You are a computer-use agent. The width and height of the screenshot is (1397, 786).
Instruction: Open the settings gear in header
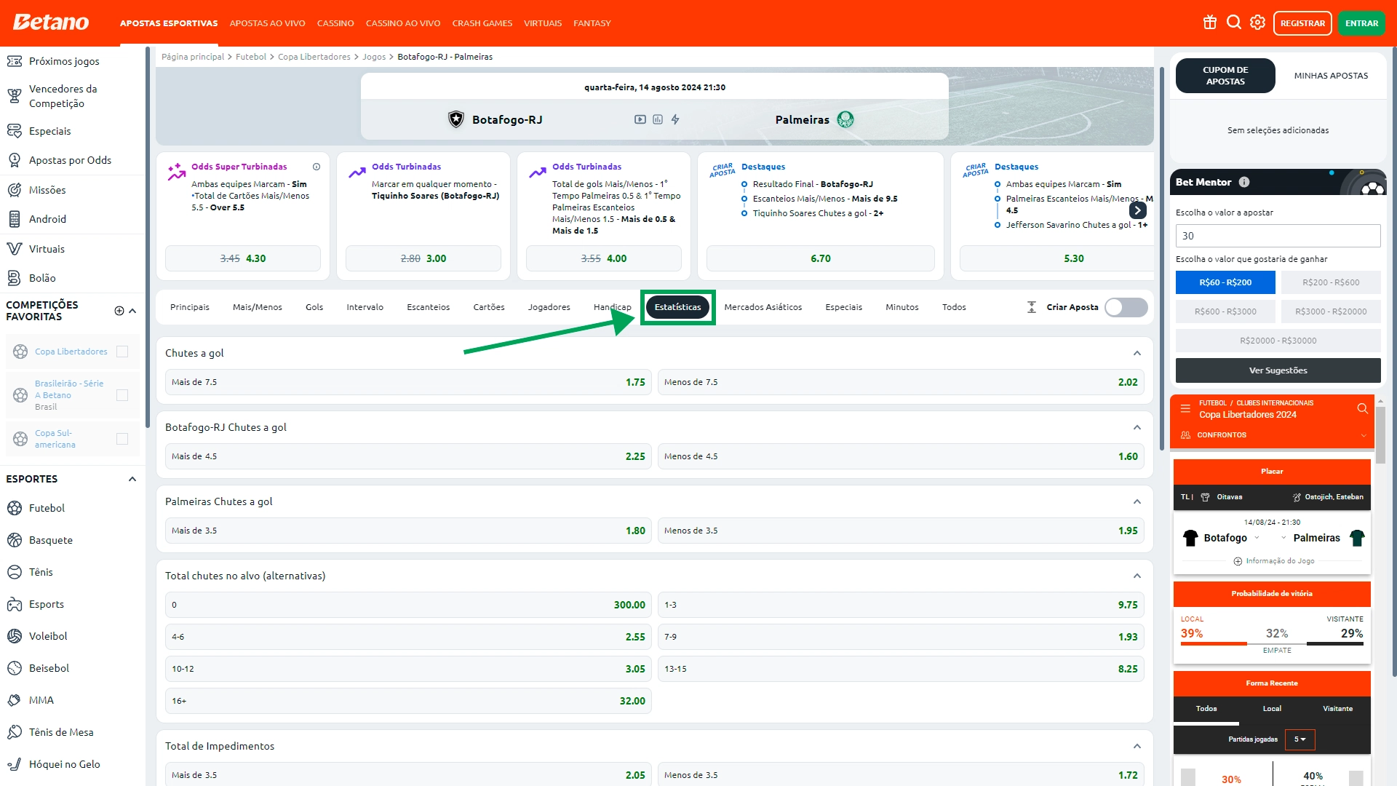[x=1258, y=23]
